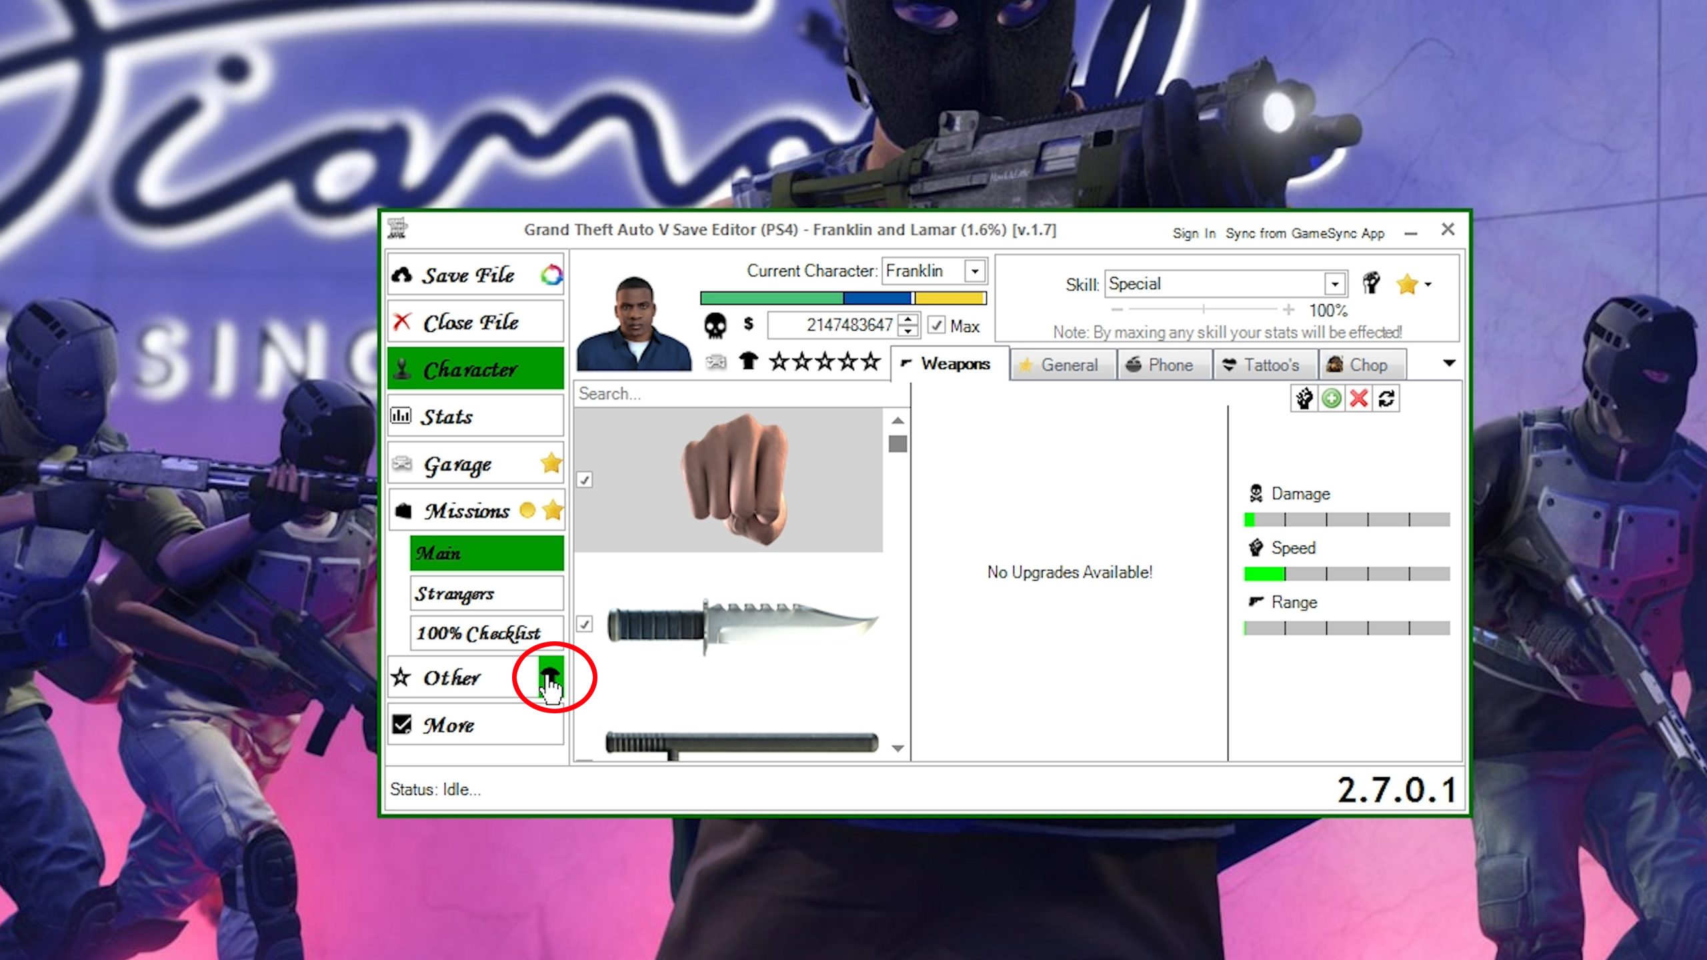The image size is (1707, 960).
Task: Click the red X icon in weapons toolbar
Action: pyautogui.click(x=1358, y=400)
